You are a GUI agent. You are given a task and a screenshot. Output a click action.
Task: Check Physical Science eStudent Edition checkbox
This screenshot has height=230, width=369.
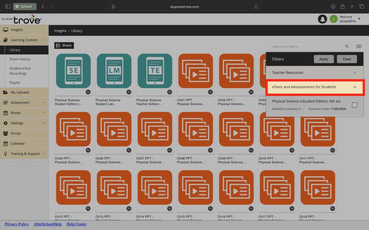click(x=355, y=105)
